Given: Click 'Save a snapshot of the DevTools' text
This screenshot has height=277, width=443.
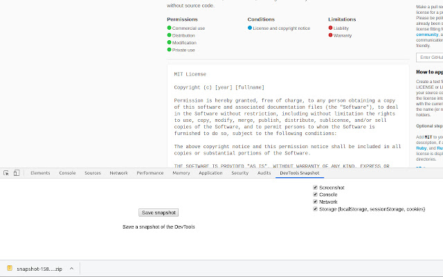Looking at the screenshot, I should [159, 226].
